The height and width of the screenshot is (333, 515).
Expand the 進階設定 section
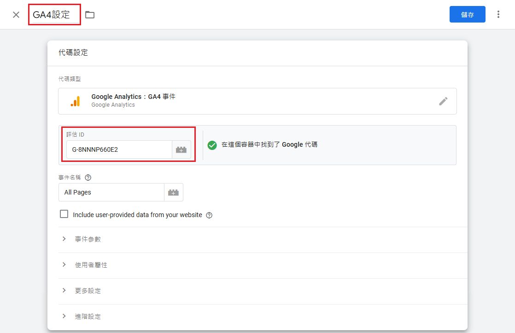point(88,316)
